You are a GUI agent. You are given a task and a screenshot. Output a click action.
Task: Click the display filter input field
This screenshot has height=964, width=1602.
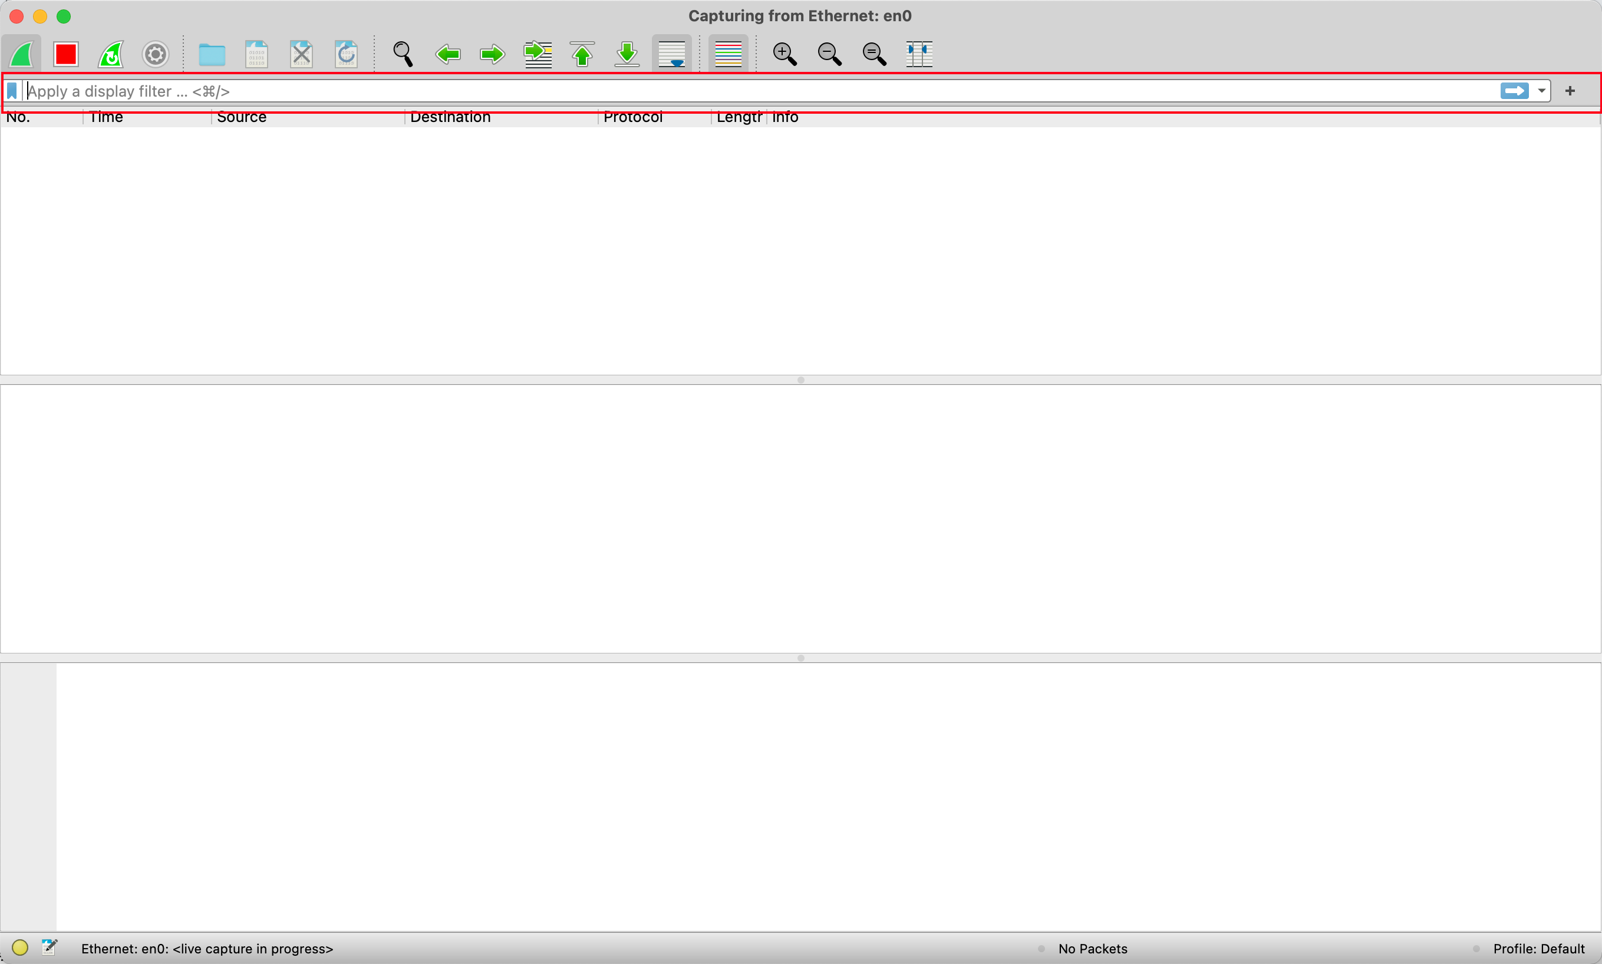[760, 91]
